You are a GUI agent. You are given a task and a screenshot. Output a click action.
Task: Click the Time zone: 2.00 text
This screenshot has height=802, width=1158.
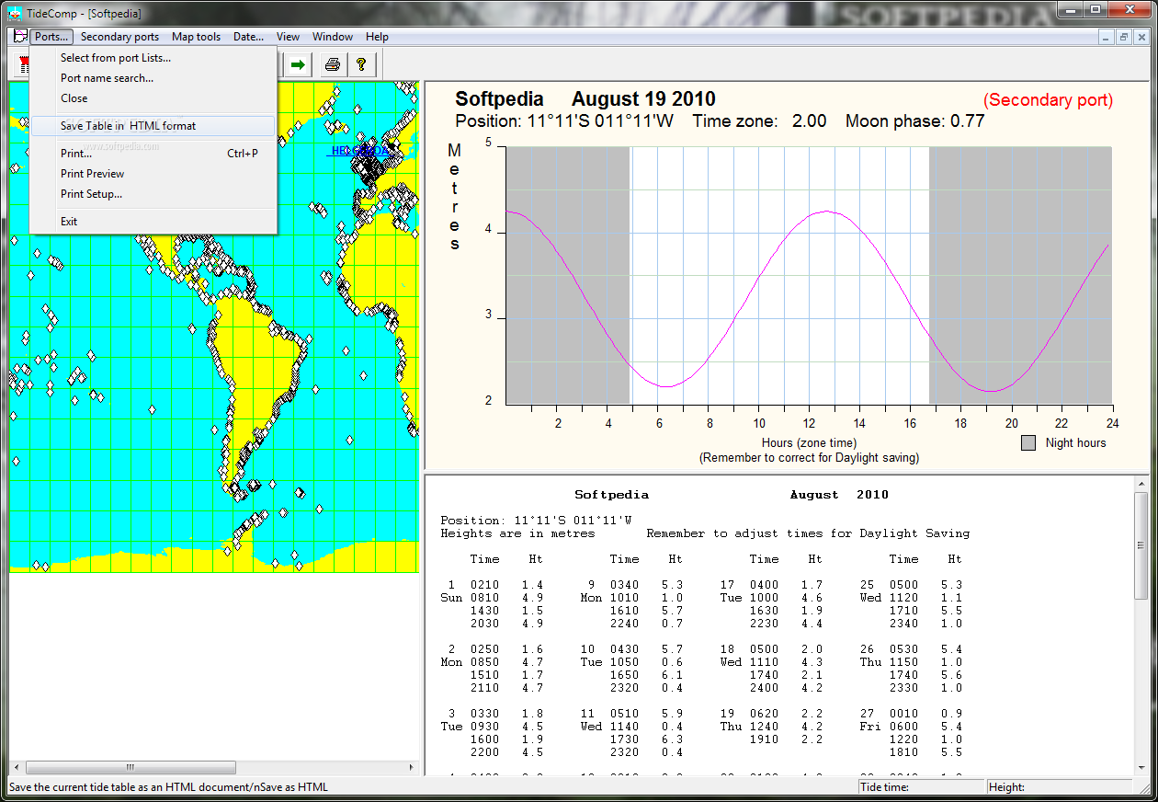(x=759, y=121)
